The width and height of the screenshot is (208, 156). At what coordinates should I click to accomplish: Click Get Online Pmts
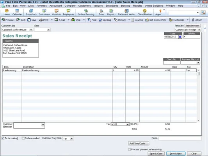[156, 20]
